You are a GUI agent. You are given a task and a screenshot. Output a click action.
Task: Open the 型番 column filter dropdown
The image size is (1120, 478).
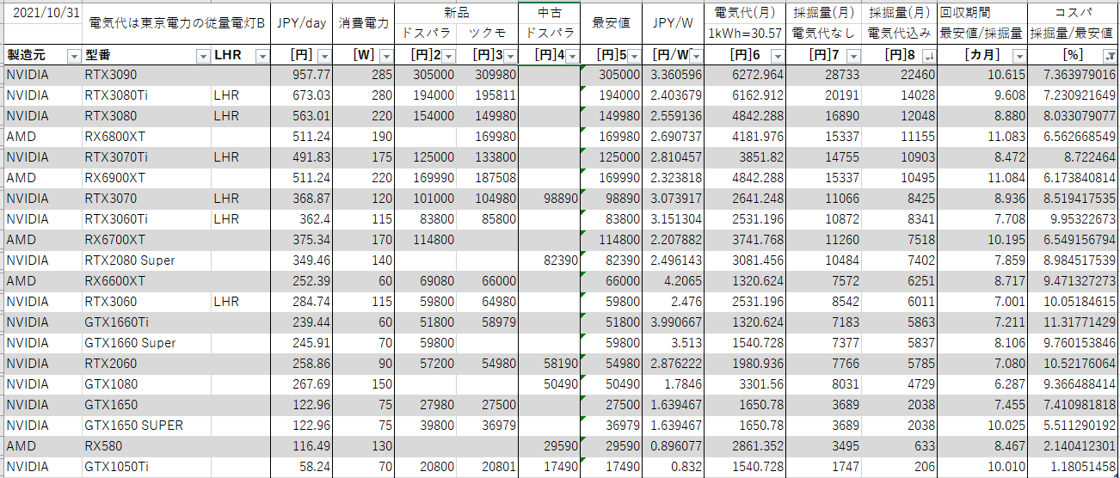tap(203, 55)
